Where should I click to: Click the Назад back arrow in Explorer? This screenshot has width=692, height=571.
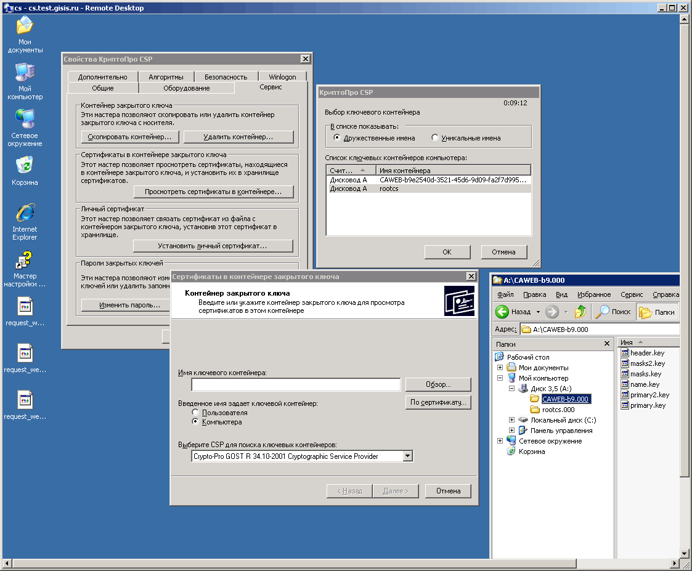pyautogui.click(x=513, y=312)
